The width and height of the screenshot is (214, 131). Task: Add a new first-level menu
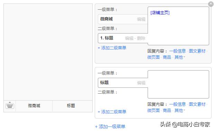click(x=110, y=127)
